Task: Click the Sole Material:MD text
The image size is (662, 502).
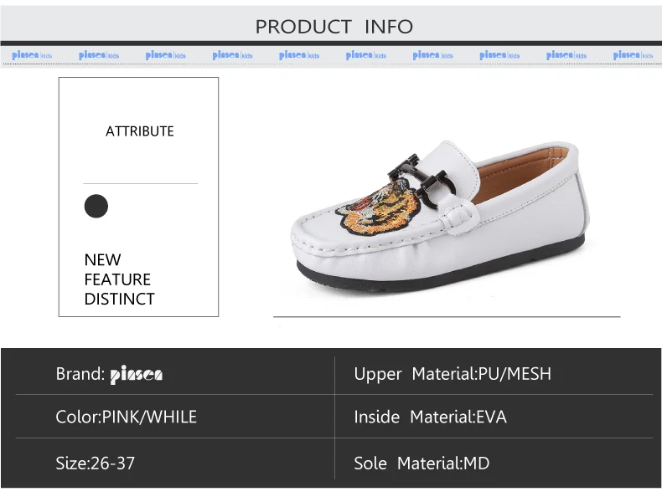Action: tap(422, 464)
